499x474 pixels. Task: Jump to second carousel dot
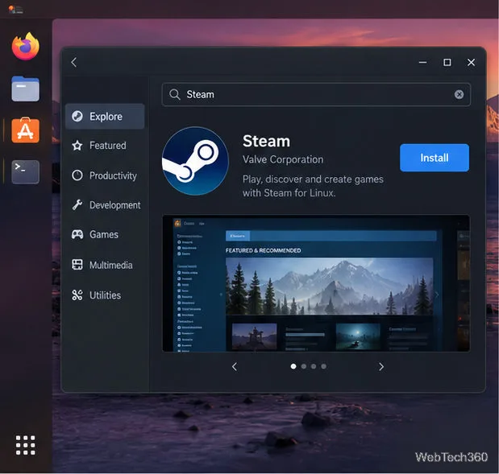304,366
